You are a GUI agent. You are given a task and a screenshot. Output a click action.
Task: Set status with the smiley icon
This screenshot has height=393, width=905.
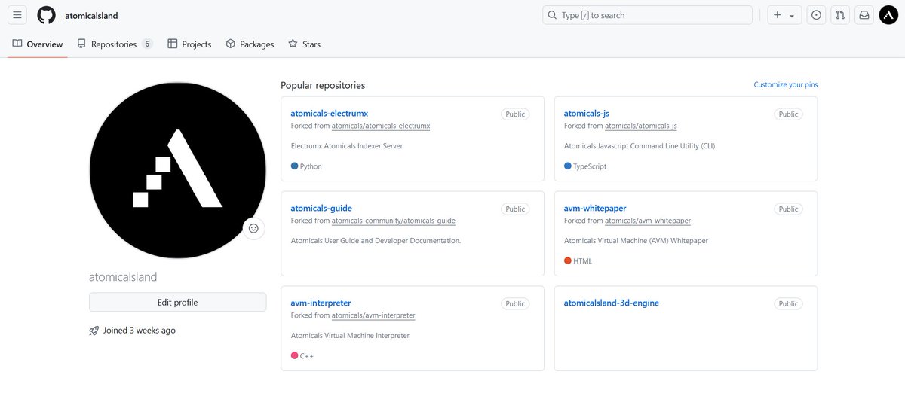point(253,228)
